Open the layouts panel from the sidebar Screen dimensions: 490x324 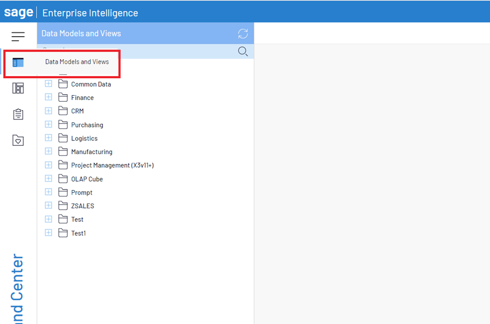18,88
